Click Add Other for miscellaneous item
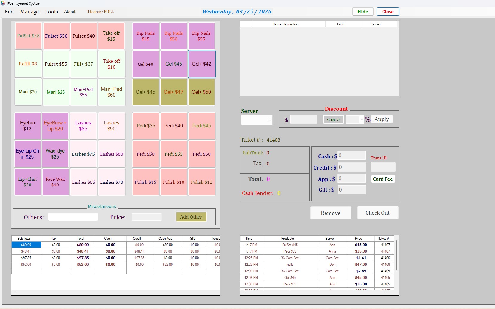Image resolution: width=495 pixels, height=309 pixels. click(191, 217)
